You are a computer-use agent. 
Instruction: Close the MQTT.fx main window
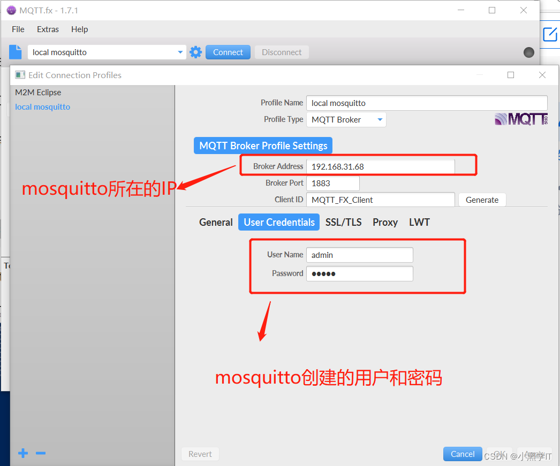pyautogui.click(x=524, y=10)
